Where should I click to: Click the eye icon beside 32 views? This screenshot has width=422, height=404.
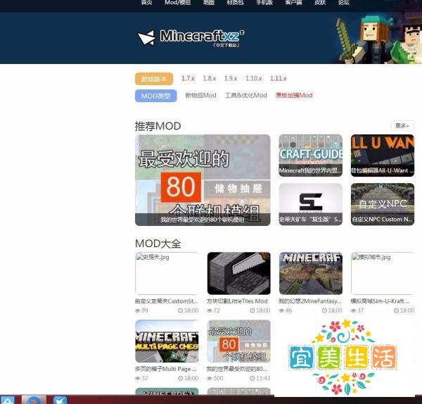[138, 378]
